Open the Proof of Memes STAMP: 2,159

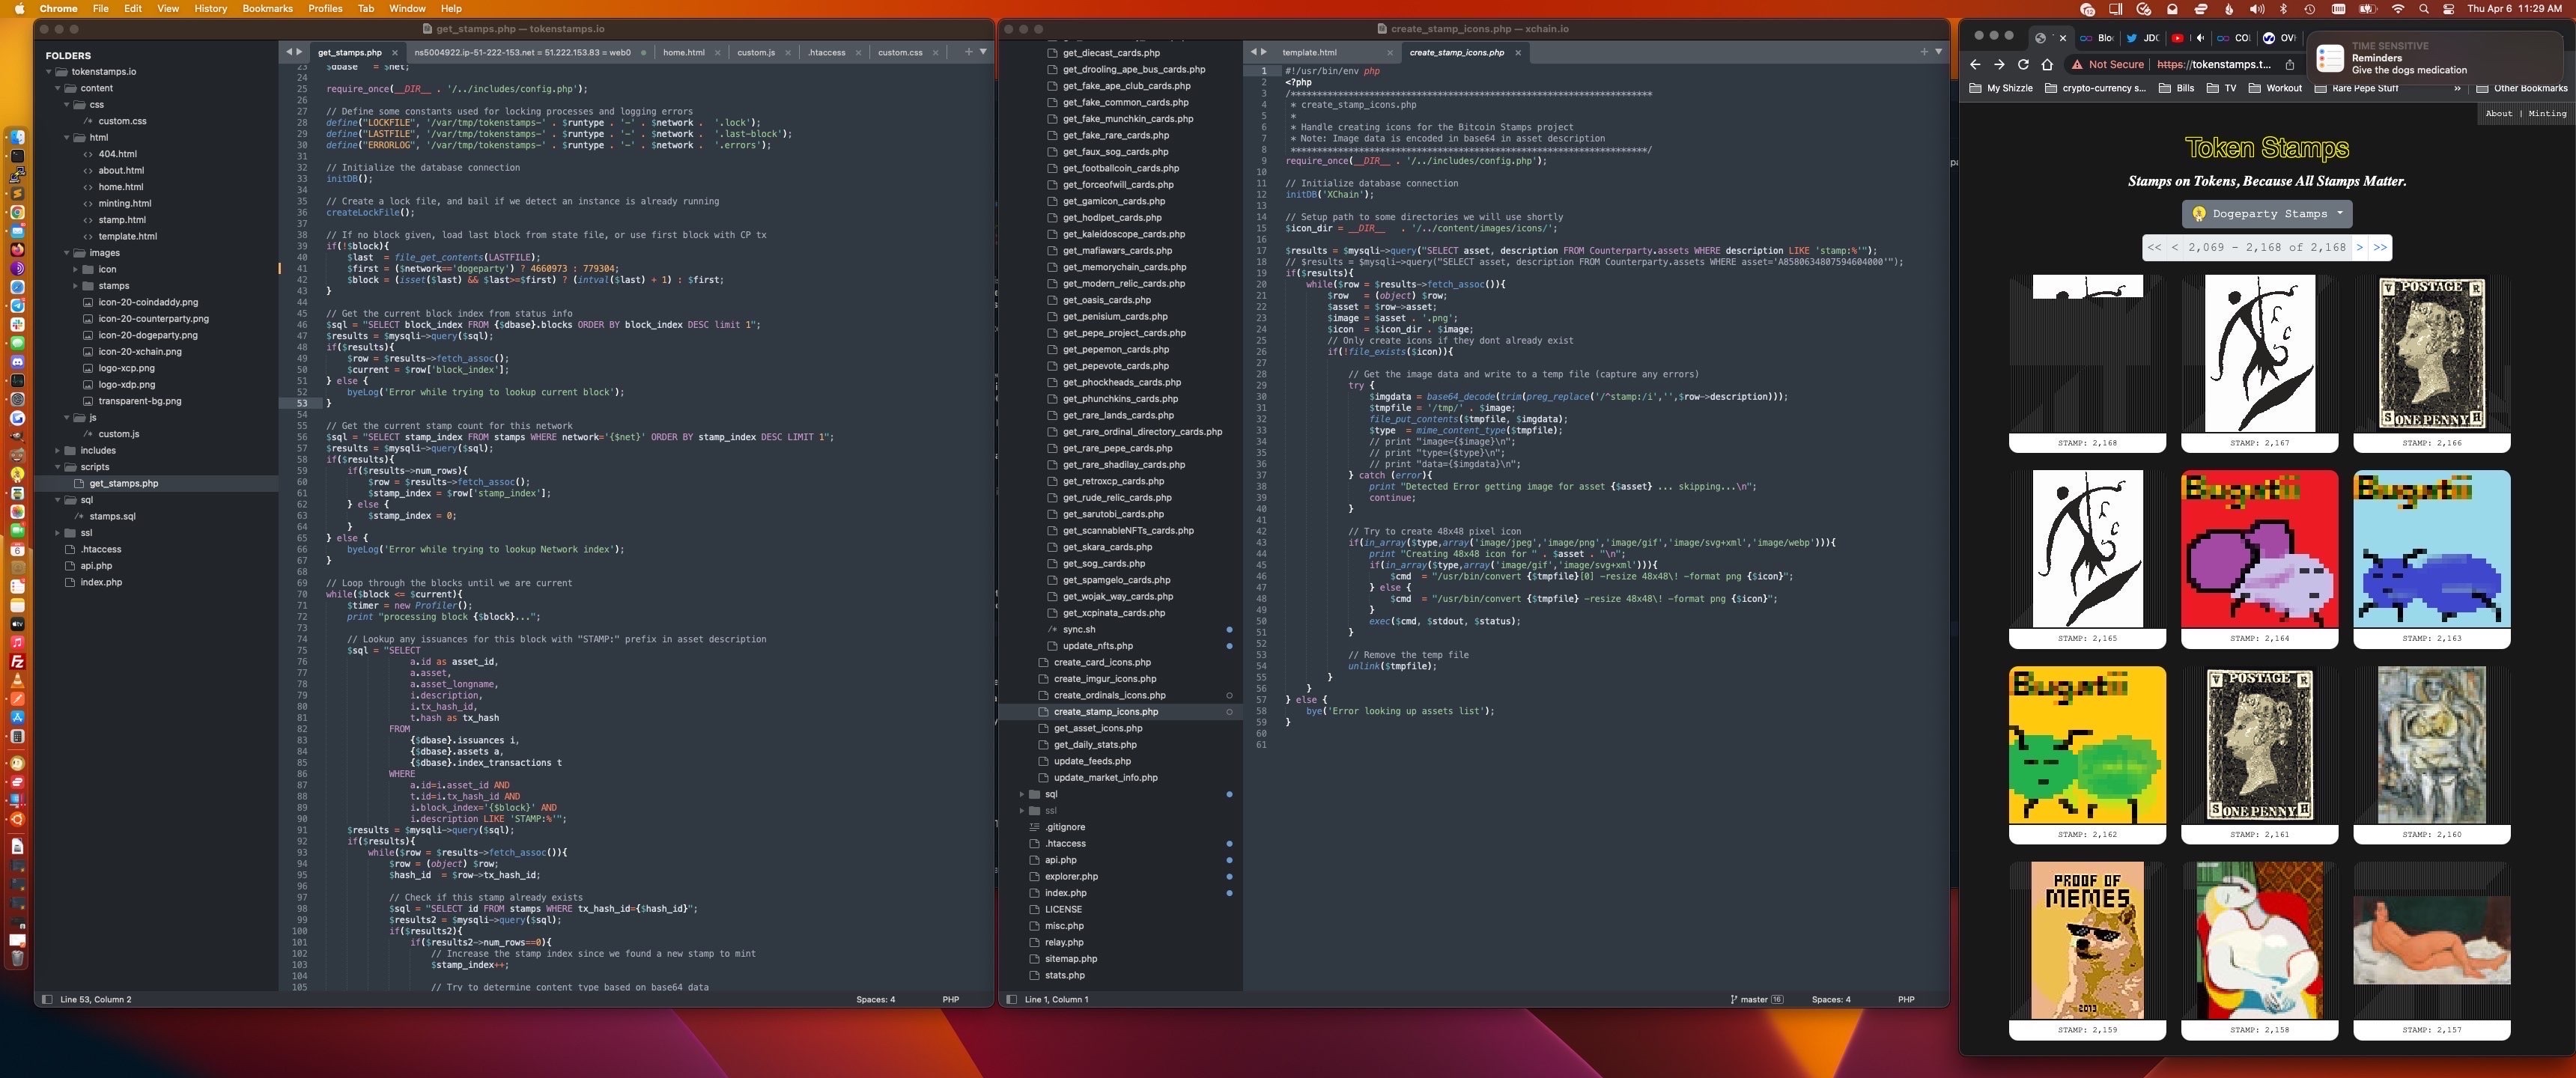click(x=2087, y=940)
